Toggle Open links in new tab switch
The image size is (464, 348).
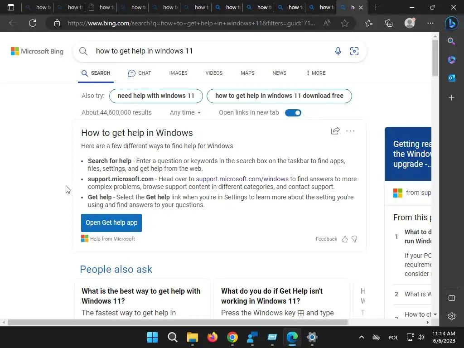pos(293,113)
